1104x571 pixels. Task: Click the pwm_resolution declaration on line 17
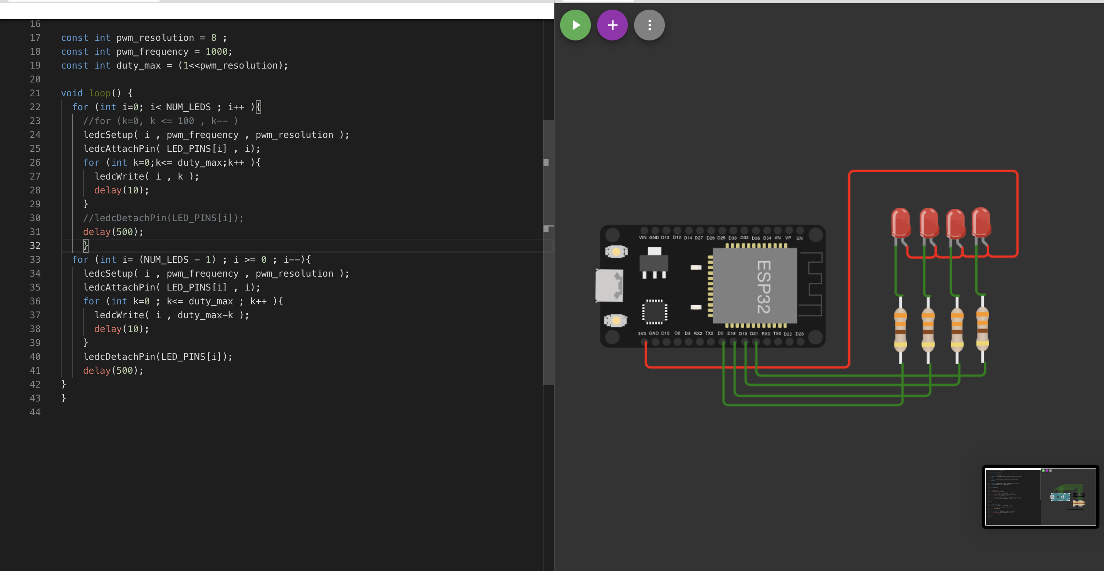pyautogui.click(x=144, y=38)
